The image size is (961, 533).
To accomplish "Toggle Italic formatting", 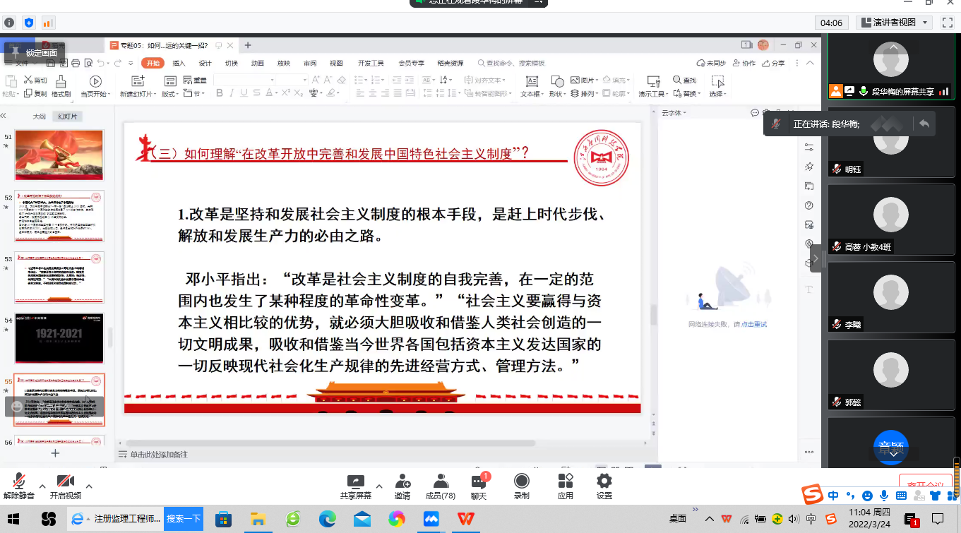I will [x=232, y=93].
